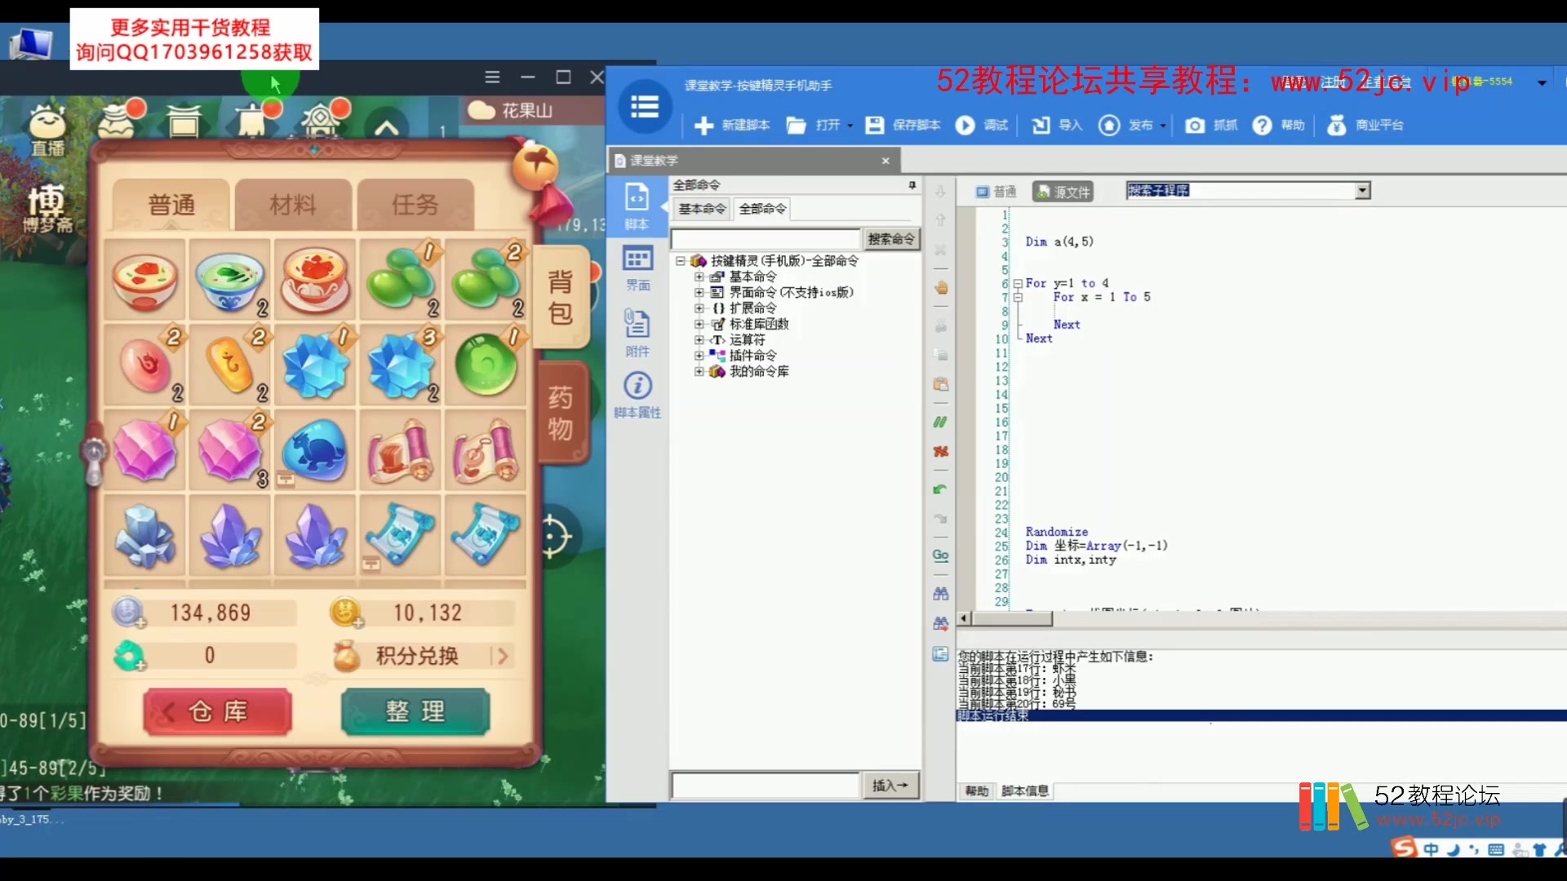Select the 普通 tab in game inventory

tap(171, 205)
